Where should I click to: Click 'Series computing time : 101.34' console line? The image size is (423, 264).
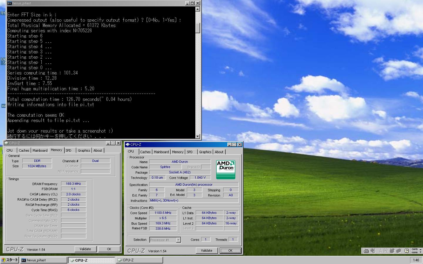pos(43,73)
